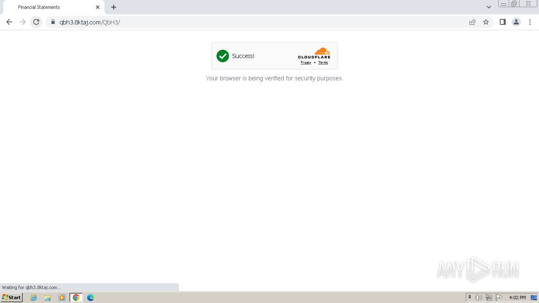
Task: Open a new browser tab
Action: tap(114, 7)
